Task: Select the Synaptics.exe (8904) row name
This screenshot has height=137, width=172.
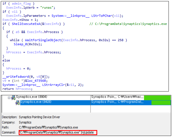Action: [x=32, y=97]
